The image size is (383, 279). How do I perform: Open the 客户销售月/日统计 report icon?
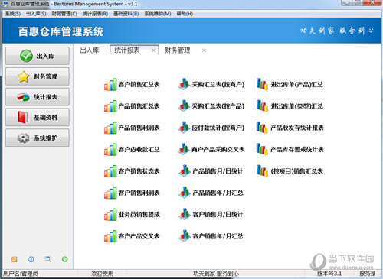184,214
